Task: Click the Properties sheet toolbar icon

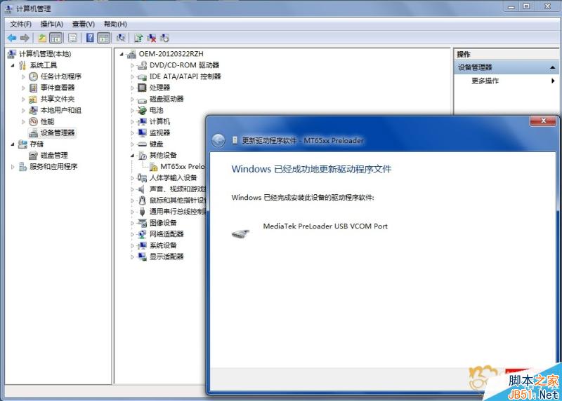Action: point(72,38)
